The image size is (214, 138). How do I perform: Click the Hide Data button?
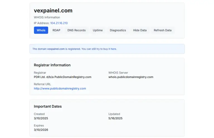tap(140, 30)
